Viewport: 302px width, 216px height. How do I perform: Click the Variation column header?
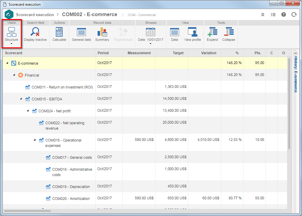point(204,53)
